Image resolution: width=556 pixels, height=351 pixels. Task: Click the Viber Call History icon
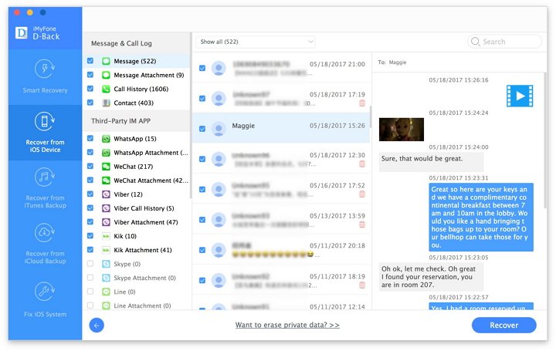(x=107, y=208)
